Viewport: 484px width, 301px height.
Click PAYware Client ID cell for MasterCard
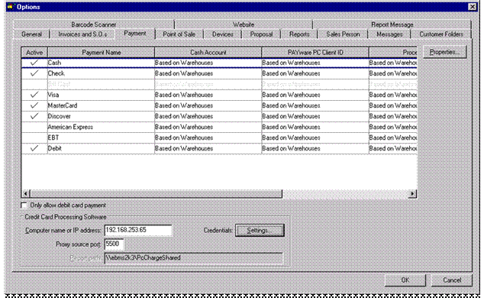coord(315,105)
